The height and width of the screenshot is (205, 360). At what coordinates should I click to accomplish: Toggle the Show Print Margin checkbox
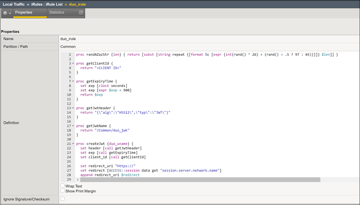(62, 191)
